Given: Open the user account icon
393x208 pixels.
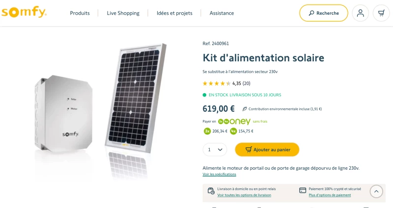Looking at the screenshot, I should [x=360, y=13].
